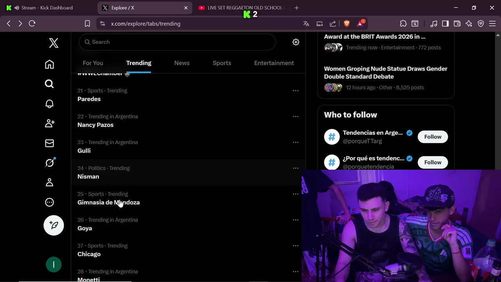Open the Nisman trending topic

pos(188,172)
